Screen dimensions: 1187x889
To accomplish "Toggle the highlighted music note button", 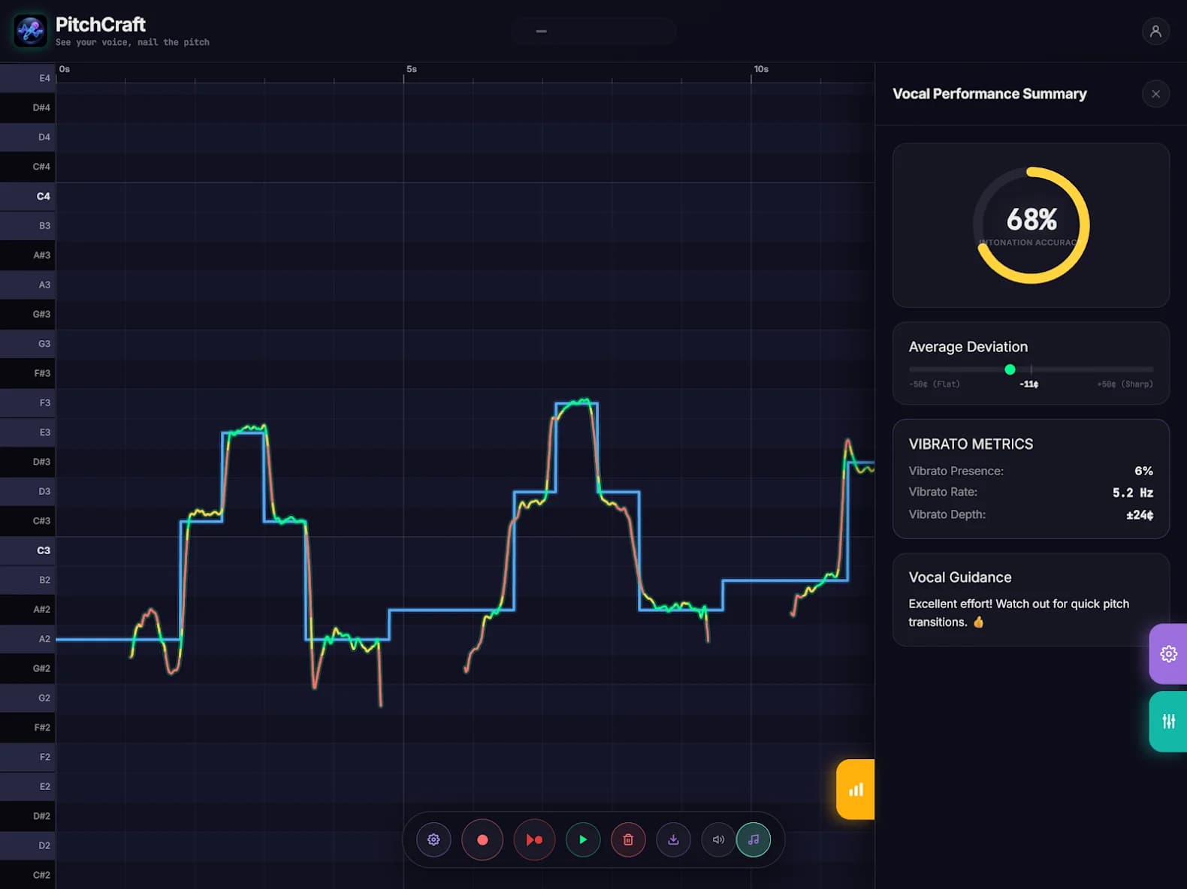I will [x=754, y=839].
